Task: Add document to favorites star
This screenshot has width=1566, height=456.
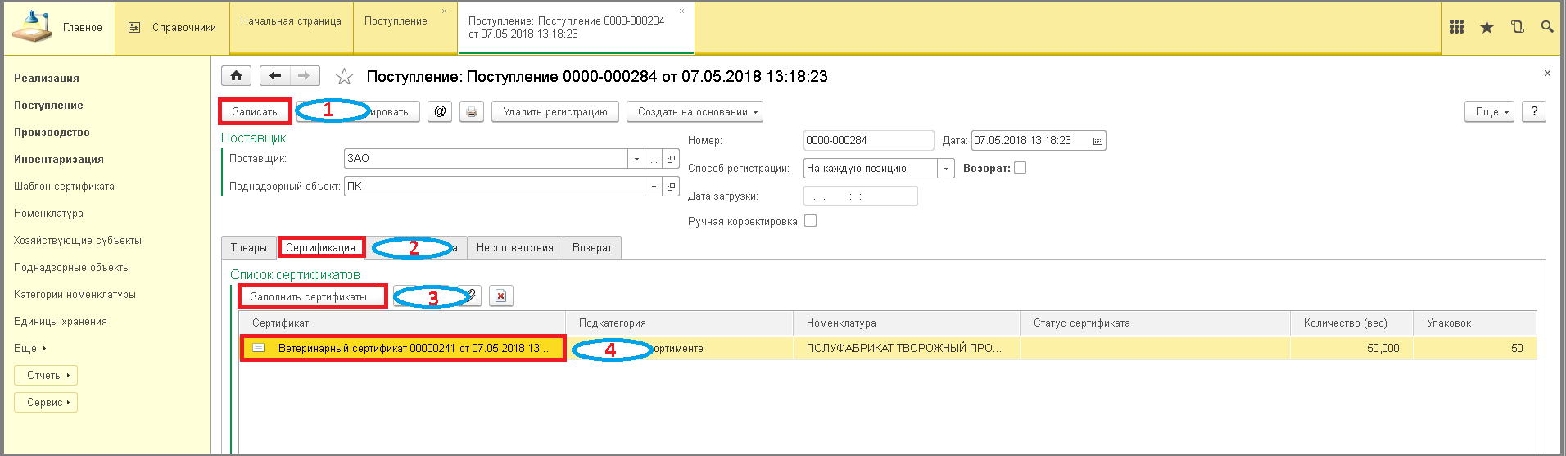Action: [344, 77]
